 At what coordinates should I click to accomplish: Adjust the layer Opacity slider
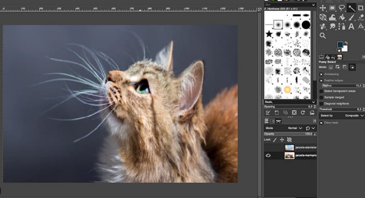(x=290, y=134)
